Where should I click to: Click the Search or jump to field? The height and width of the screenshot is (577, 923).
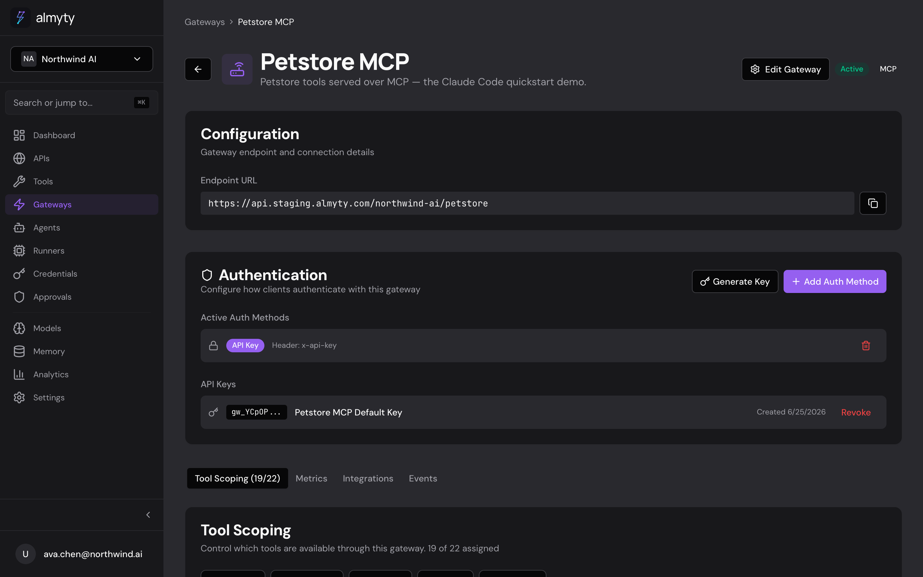(x=82, y=103)
